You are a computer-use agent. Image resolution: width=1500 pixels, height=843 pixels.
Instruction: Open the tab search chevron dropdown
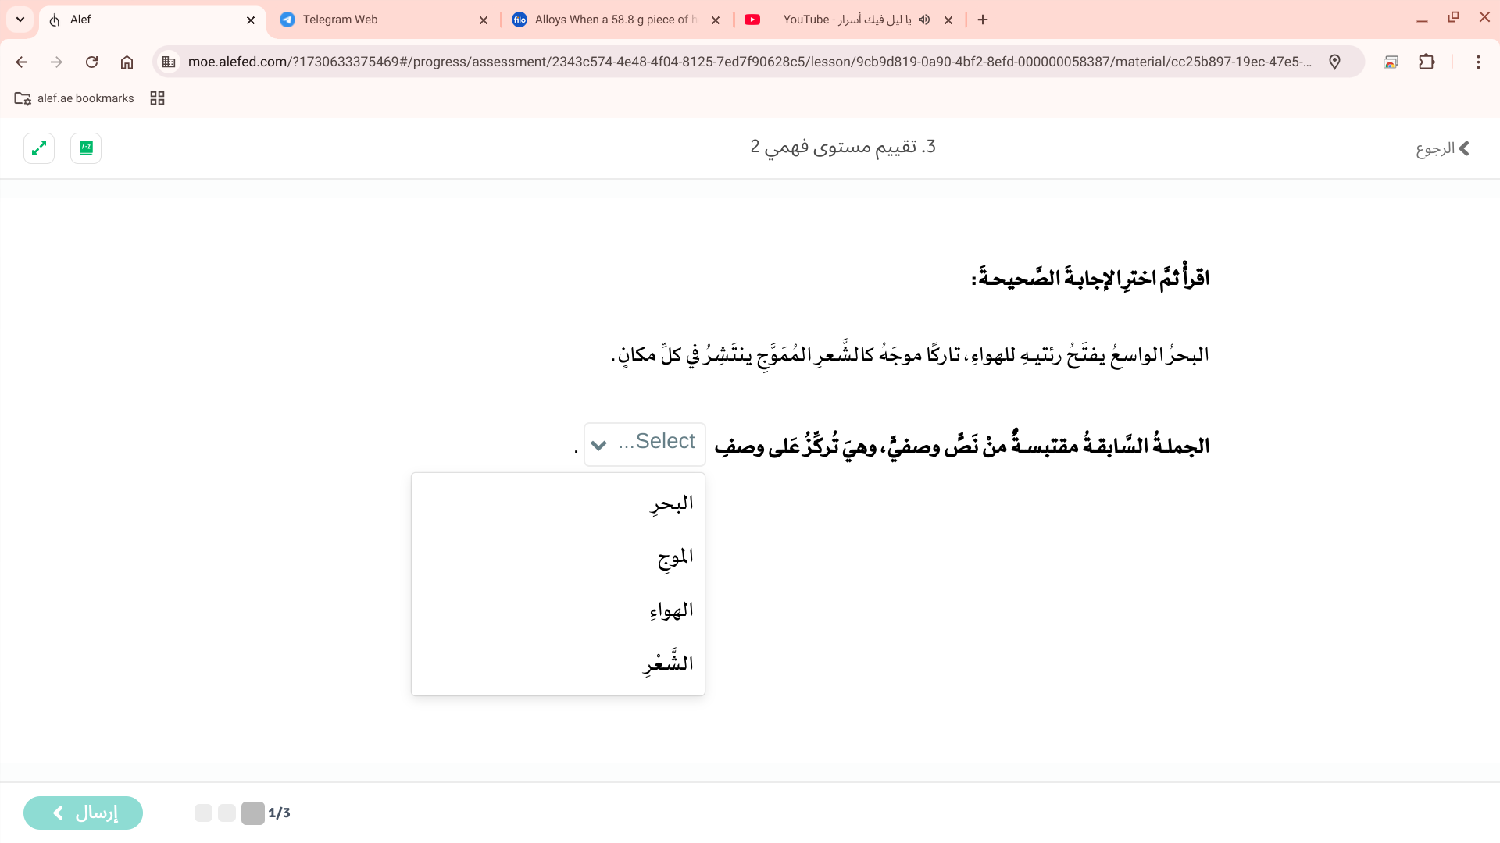20,20
